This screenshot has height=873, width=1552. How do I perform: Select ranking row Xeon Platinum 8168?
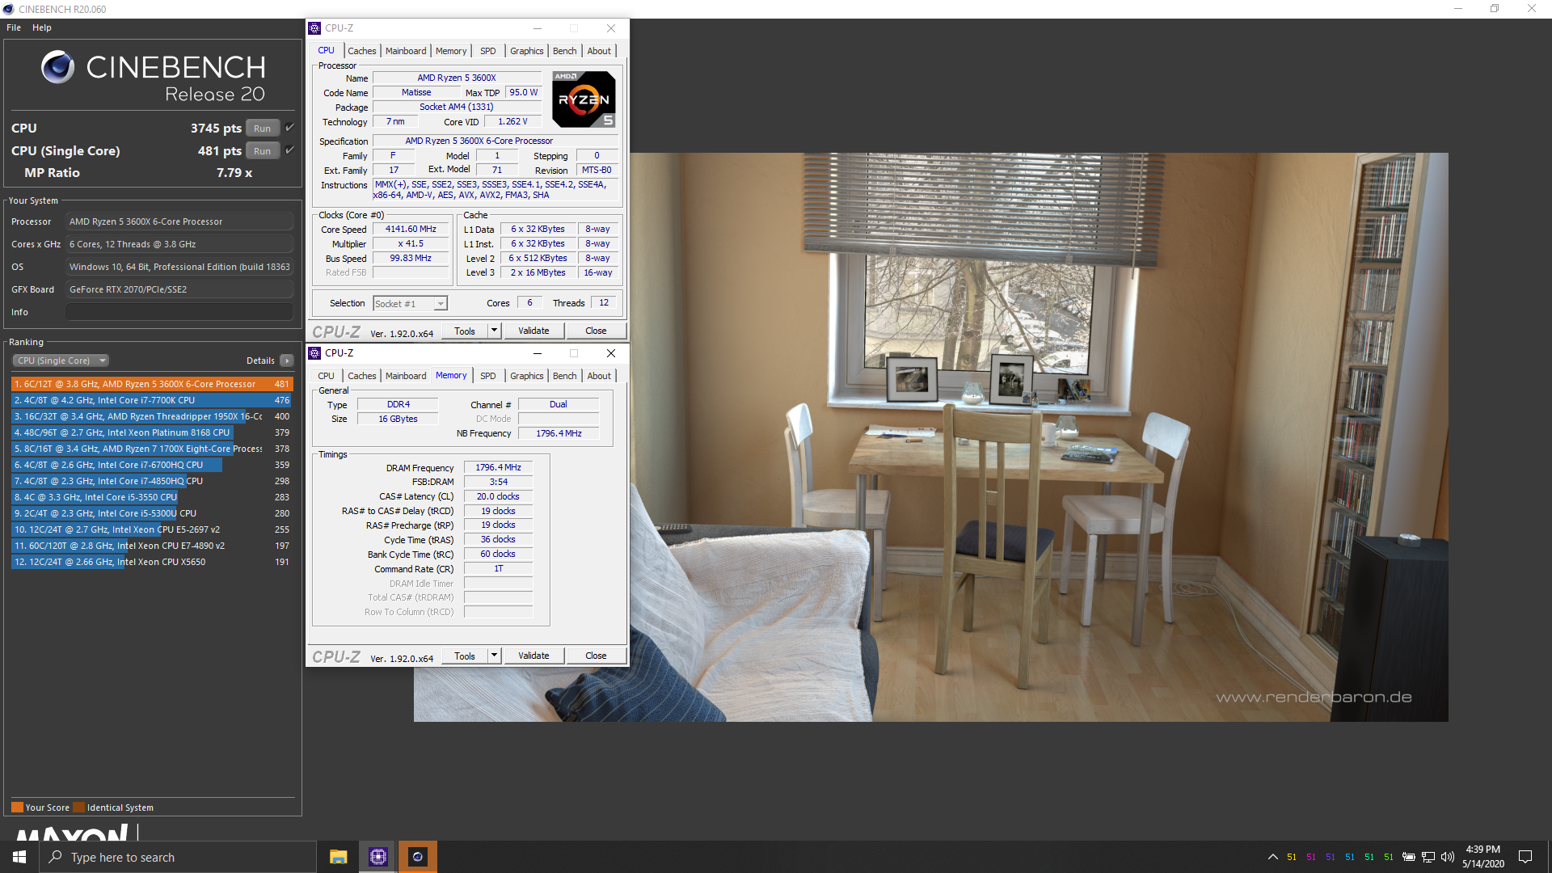152,432
